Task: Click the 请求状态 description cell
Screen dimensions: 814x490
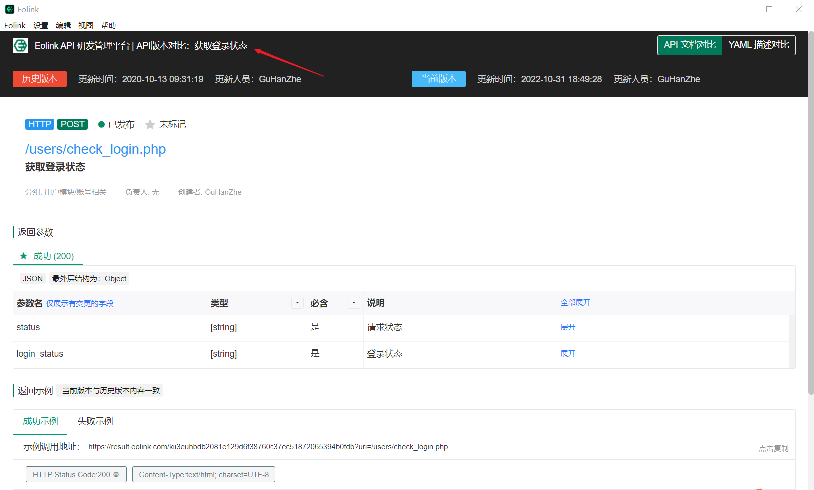Action: tap(460, 328)
